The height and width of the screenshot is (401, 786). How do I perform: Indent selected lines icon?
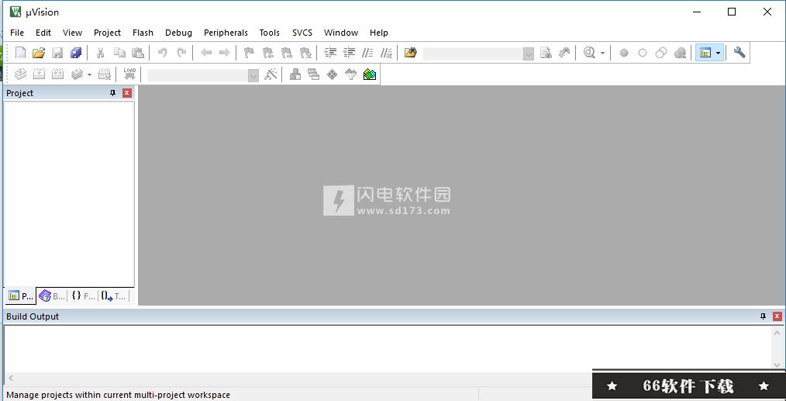pos(330,52)
